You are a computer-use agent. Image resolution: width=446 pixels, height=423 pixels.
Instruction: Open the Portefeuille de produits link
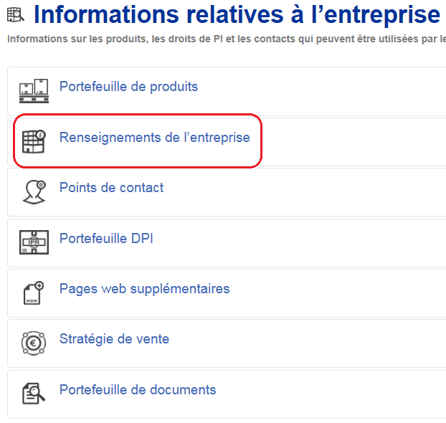128,87
